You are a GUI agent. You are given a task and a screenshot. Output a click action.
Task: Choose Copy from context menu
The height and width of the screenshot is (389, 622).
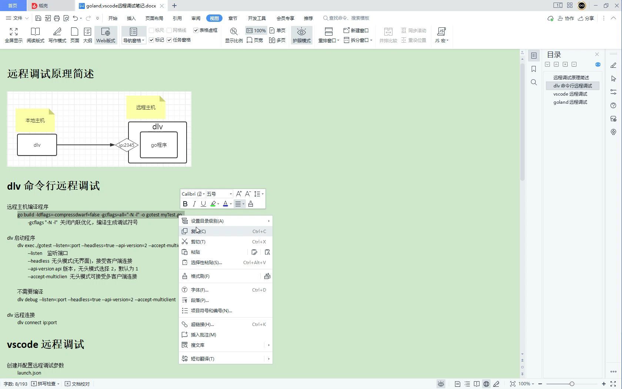(x=226, y=231)
